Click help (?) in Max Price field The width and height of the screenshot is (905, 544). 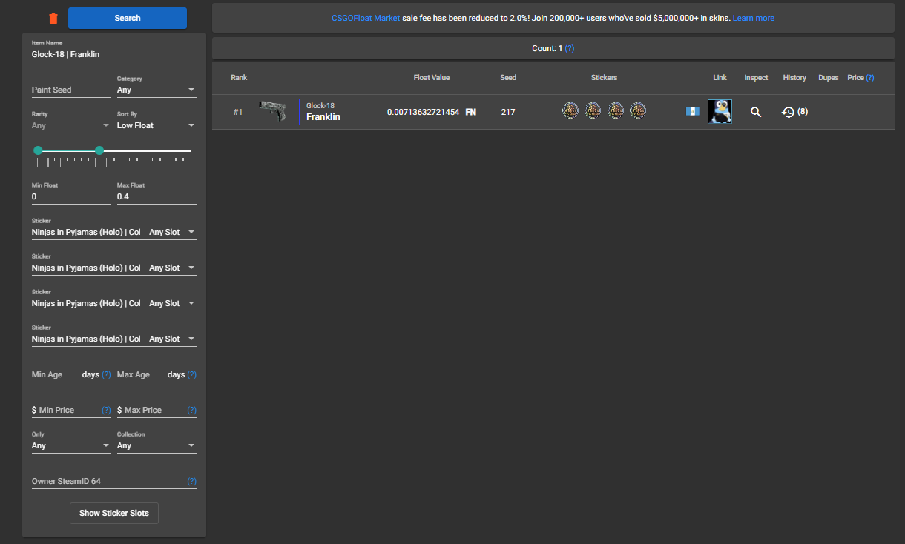tap(191, 410)
